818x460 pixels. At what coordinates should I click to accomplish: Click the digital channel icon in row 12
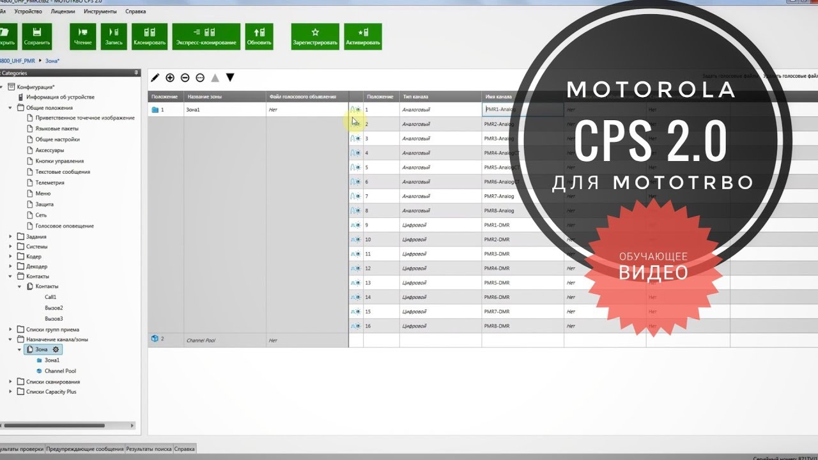[356, 268]
